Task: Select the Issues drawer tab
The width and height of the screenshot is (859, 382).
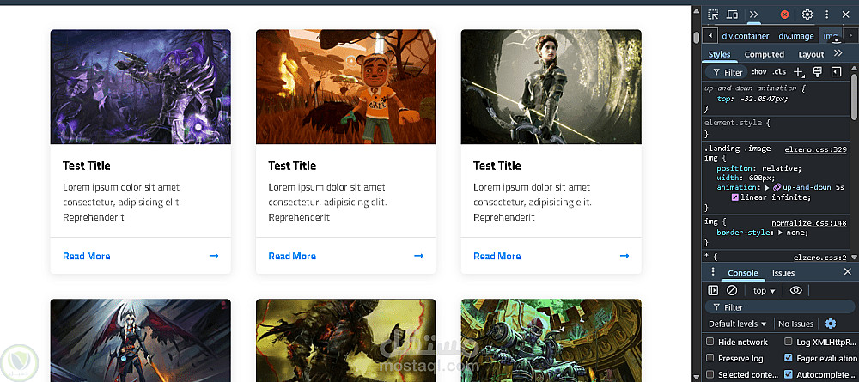Action: click(x=783, y=273)
